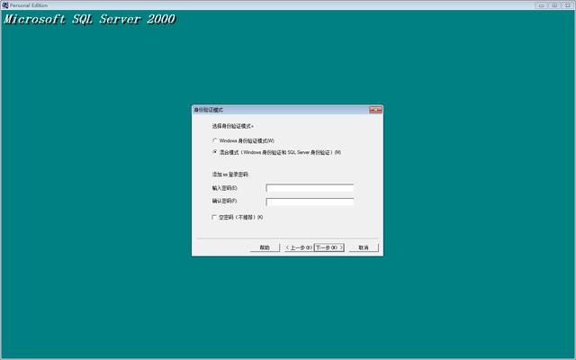Close the authentication mode dialog
This screenshot has height=360, width=576.
(x=375, y=110)
